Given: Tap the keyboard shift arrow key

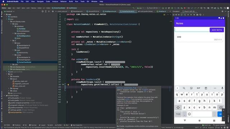Looking at the screenshot, I should coord(178,107).
